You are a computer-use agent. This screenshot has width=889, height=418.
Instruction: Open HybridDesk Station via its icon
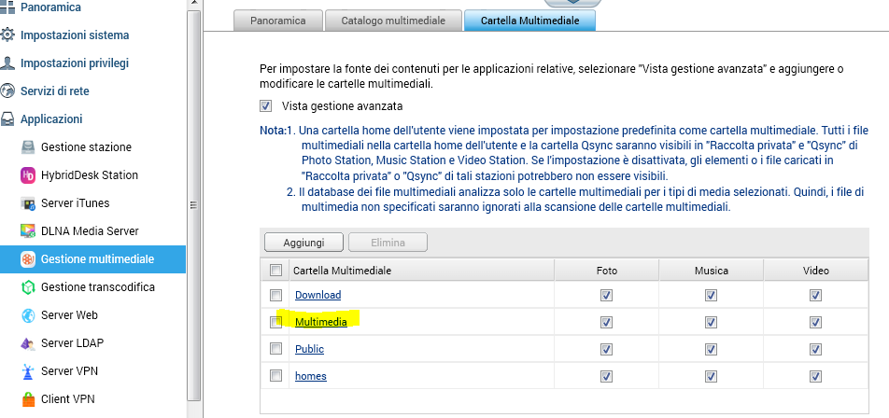(28, 175)
